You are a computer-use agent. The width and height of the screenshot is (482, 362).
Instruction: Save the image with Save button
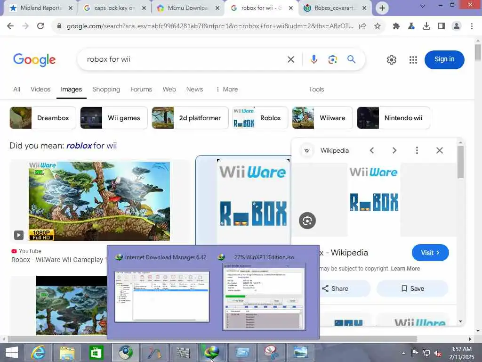coord(412,288)
